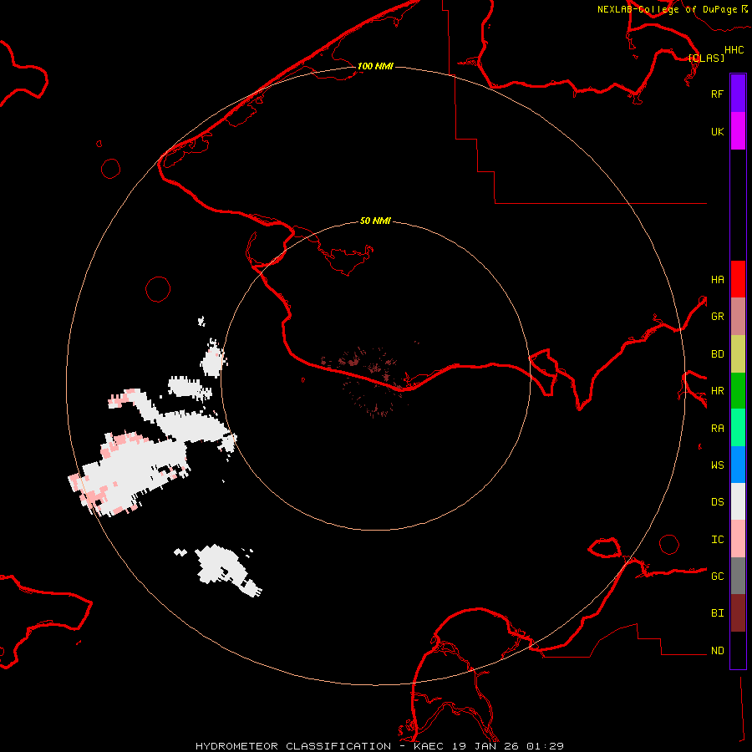Viewport: 752px width, 752px height.
Task: Click the HA red legend swatch
Action: (x=738, y=279)
